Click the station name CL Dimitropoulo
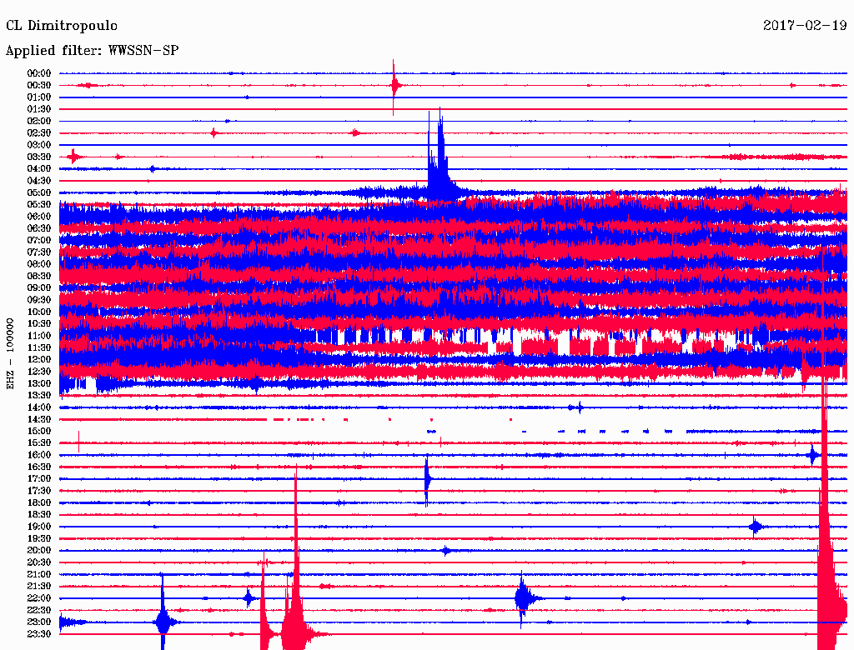Image resolution: width=854 pixels, height=650 pixels. tap(62, 26)
